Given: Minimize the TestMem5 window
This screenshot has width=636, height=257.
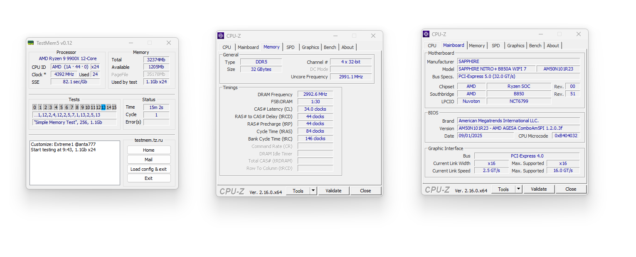Looking at the screenshot, I should 131,43.
